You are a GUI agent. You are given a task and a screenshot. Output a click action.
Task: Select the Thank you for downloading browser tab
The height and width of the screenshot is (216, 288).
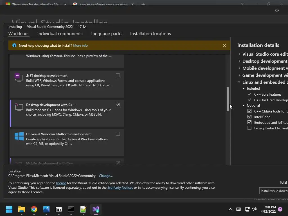(x=36, y=4)
